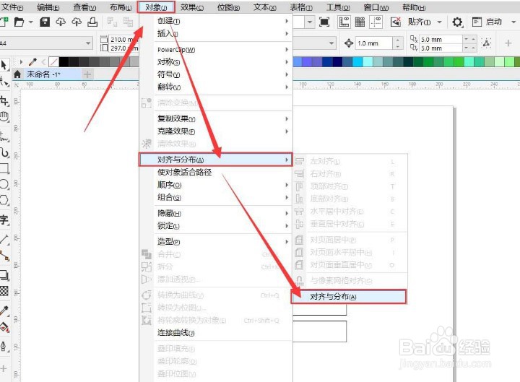Select the Pan hand tool
Screen dimensions: 520x382
(4, 116)
